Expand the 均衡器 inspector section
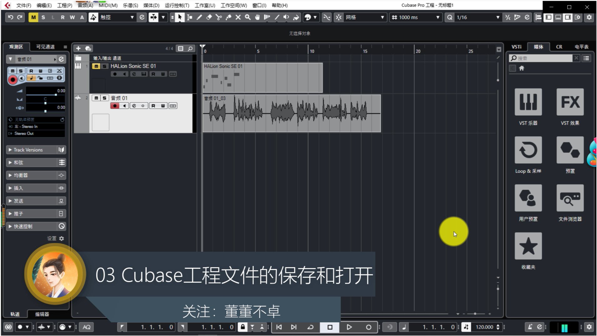 10,175
